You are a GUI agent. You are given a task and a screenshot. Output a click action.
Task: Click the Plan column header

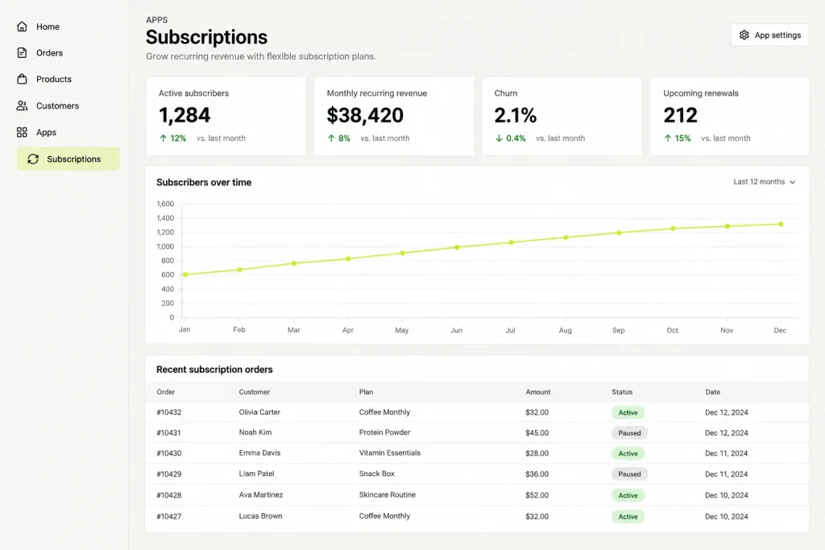pyautogui.click(x=367, y=391)
